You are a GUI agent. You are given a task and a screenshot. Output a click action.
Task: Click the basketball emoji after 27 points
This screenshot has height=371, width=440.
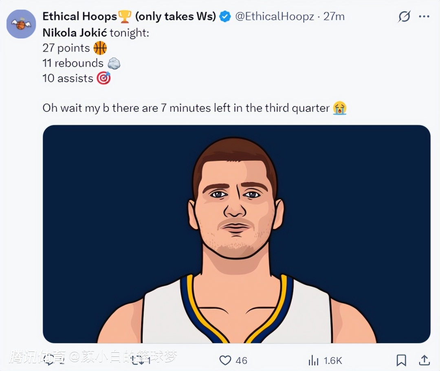coord(100,48)
